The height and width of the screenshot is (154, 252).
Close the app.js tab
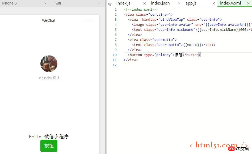pyautogui.click(x=214, y=3)
